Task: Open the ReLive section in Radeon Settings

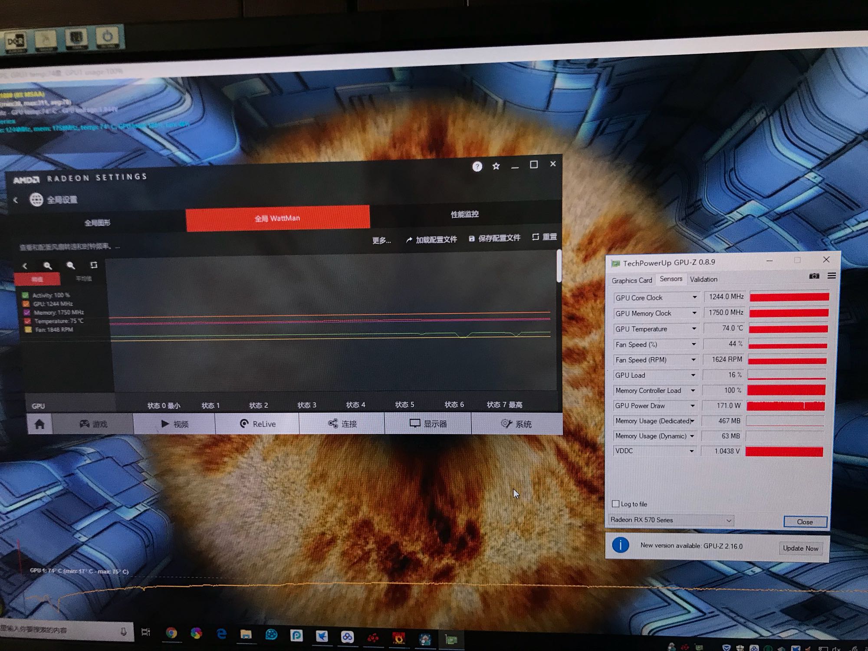Action: point(257,424)
